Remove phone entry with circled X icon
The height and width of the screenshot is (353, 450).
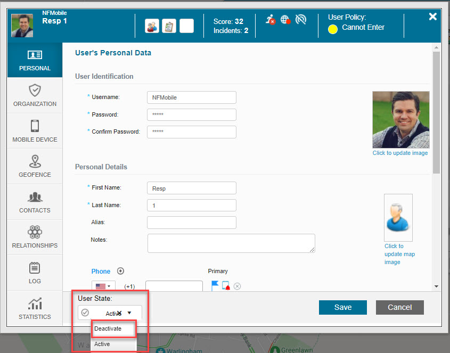238,286
